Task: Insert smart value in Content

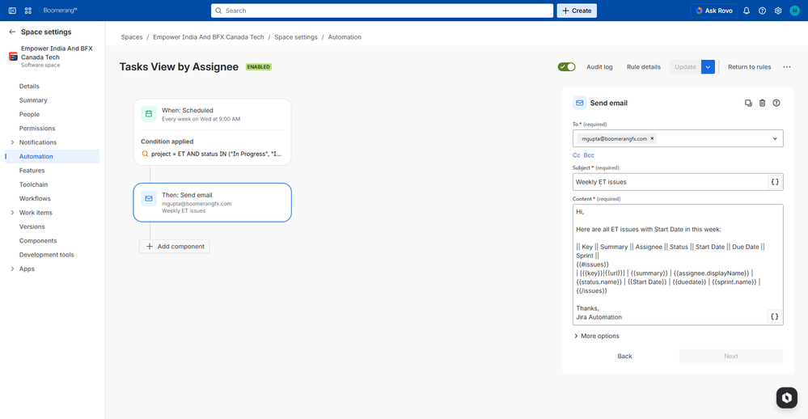Action: click(x=775, y=316)
